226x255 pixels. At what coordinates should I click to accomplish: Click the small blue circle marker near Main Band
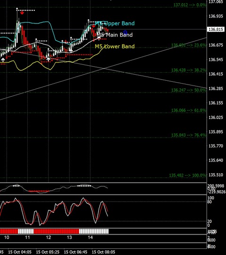125,32
